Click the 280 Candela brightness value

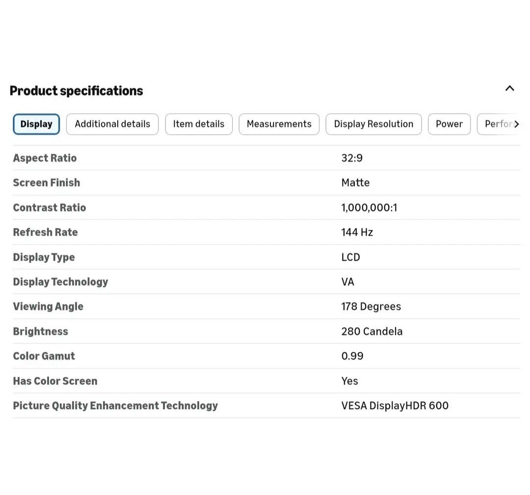tap(371, 331)
